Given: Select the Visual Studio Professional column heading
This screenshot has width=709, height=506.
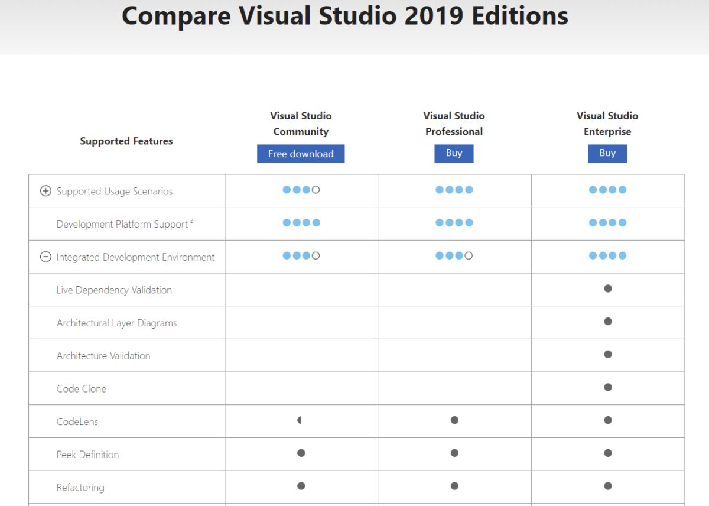Looking at the screenshot, I should point(454,124).
